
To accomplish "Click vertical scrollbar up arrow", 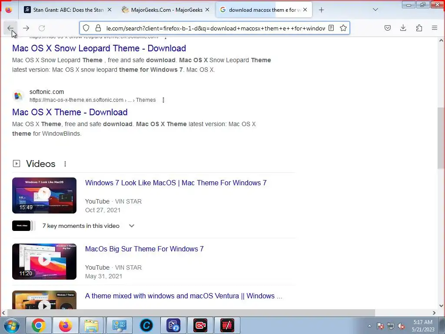I will (x=441, y=40).
